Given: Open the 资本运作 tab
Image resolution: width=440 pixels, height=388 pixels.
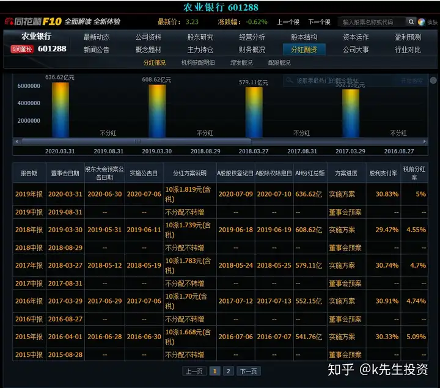Looking at the screenshot, I should (356, 37).
